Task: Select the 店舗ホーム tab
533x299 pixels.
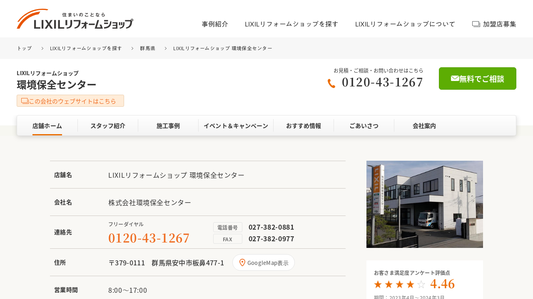Action: pos(47,126)
